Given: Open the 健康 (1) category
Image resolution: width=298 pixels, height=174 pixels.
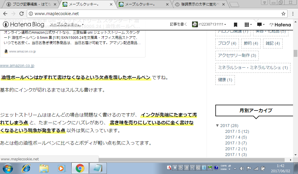Looking at the screenshot, I should (225, 80).
